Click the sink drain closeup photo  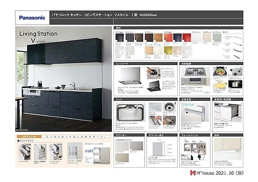pyautogui.click(x=169, y=107)
